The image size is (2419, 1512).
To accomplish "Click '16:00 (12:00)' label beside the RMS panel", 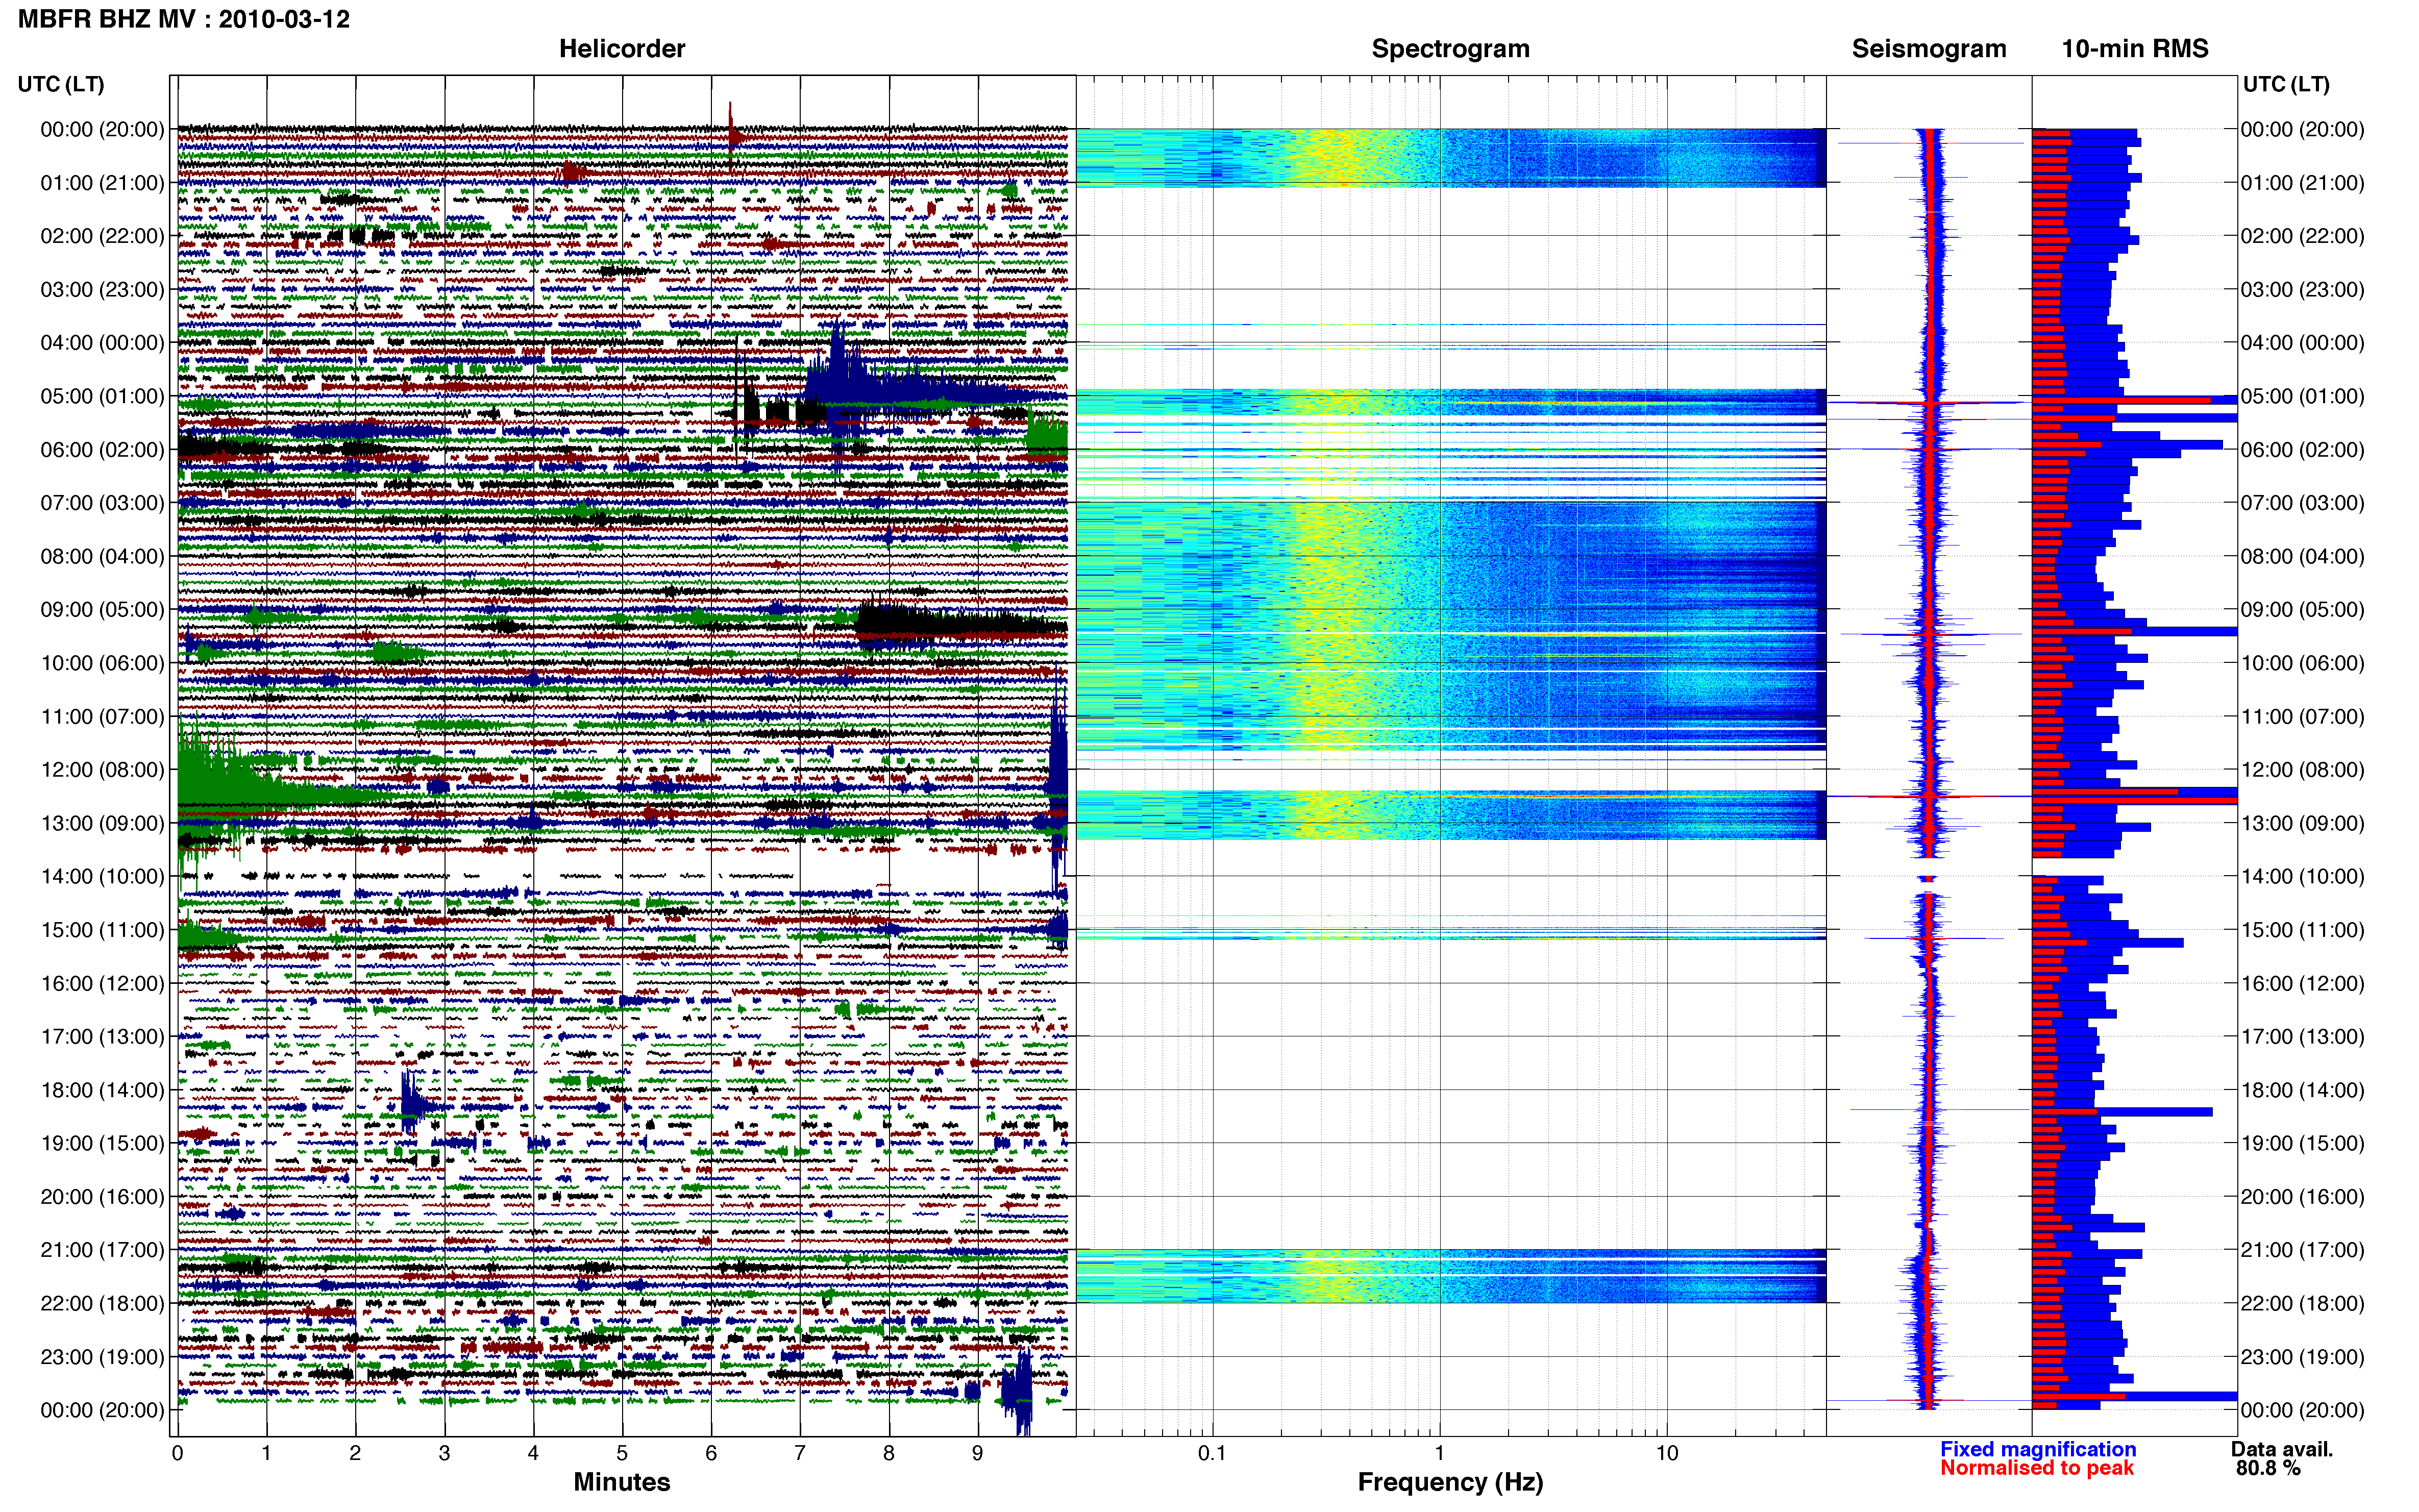I will pos(2302,983).
